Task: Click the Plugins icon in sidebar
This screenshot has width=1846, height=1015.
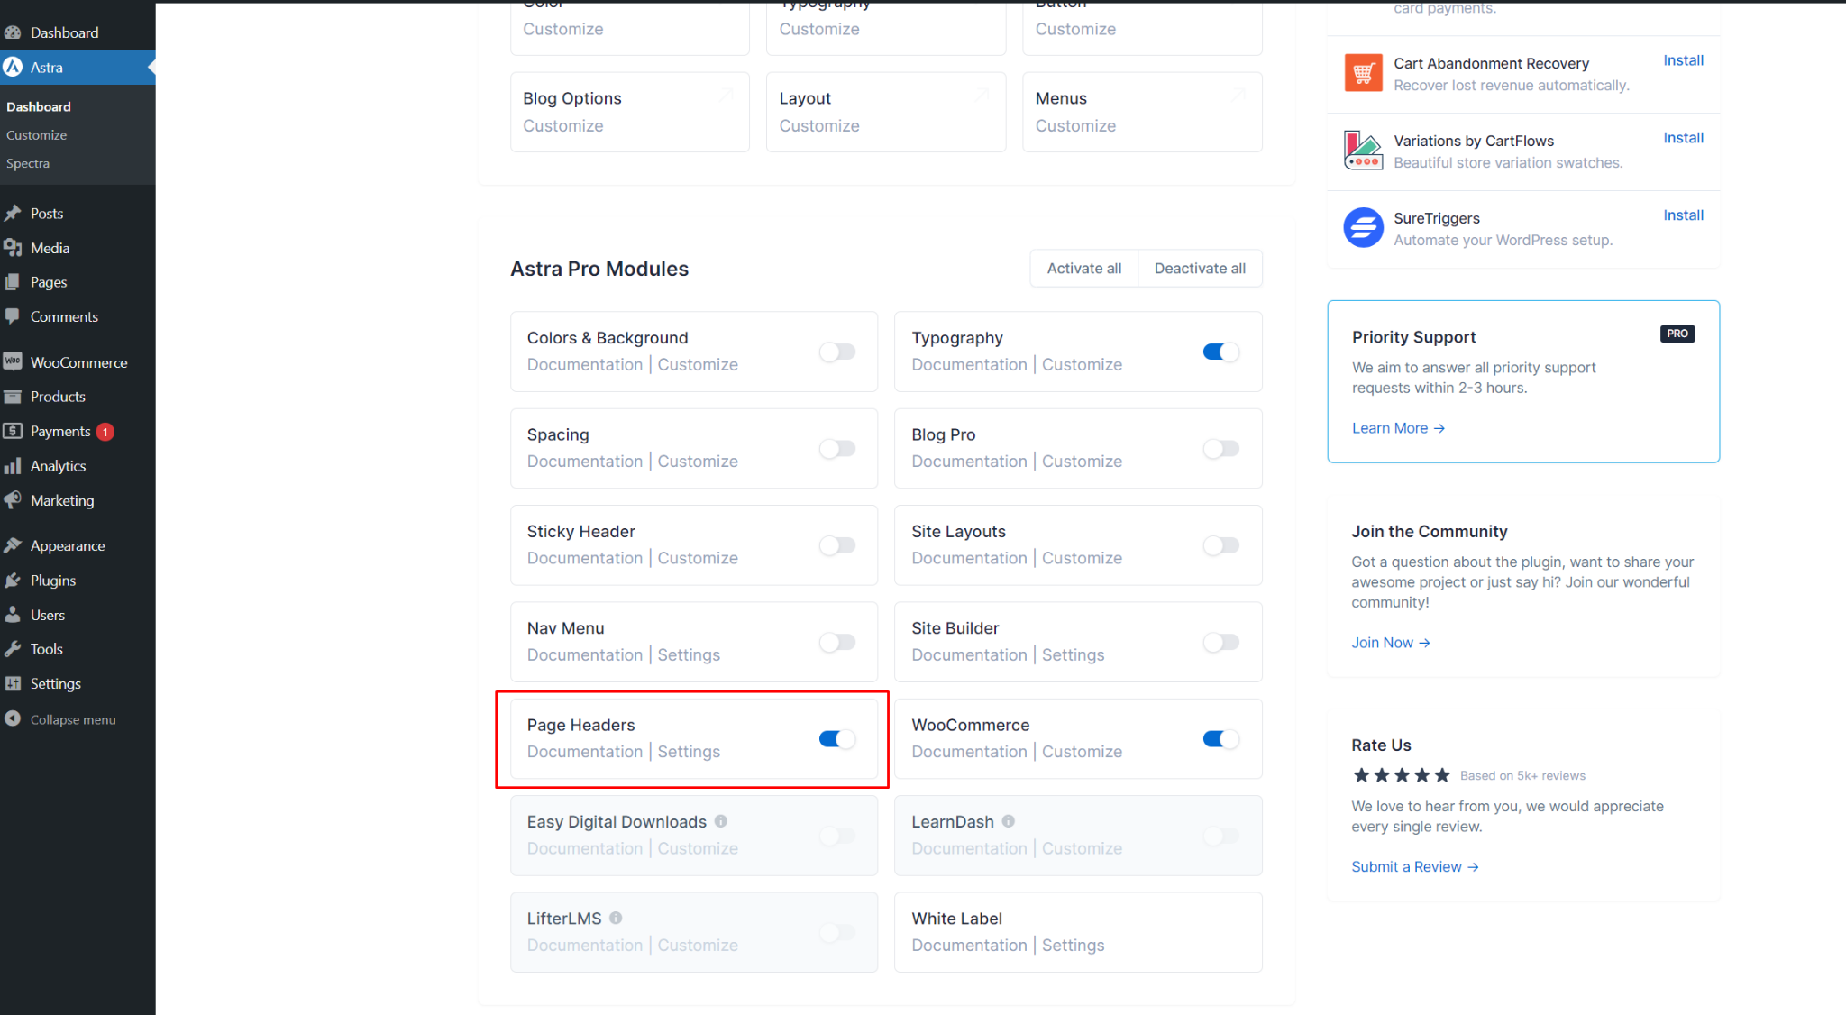Action: (x=13, y=581)
